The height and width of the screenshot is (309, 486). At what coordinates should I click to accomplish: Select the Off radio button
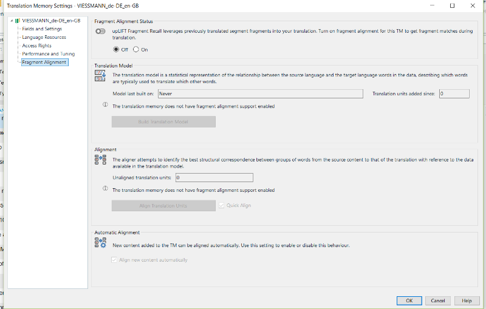tap(116, 49)
